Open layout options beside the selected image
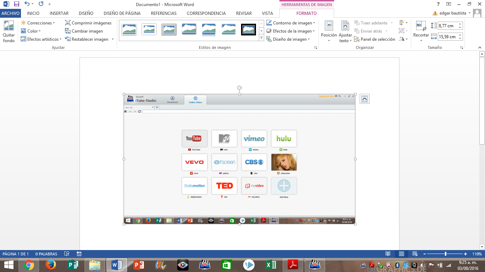The width and height of the screenshot is (485, 272). tap(365, 99)
